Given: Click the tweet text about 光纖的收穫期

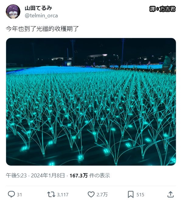Looking at the screenshot, I should pos(42,29).
